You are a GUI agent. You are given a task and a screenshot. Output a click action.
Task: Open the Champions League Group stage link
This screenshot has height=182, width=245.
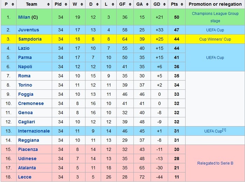215,17
